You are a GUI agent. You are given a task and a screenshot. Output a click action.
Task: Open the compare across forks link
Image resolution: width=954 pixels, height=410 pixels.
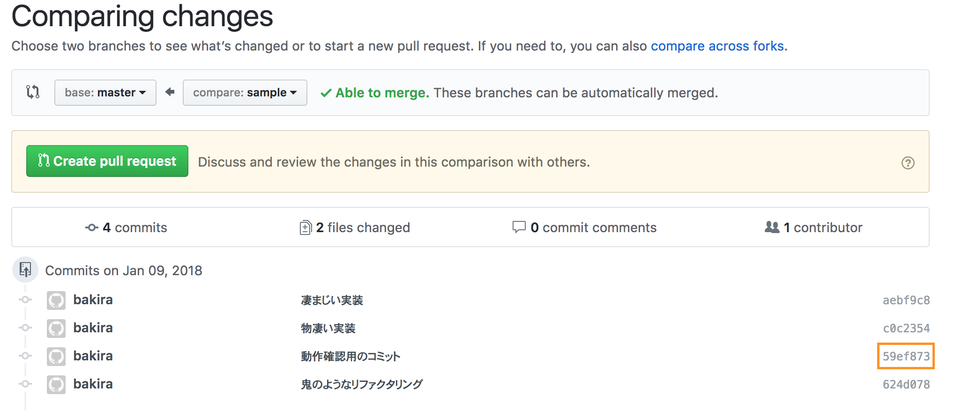tap(717, 46)
